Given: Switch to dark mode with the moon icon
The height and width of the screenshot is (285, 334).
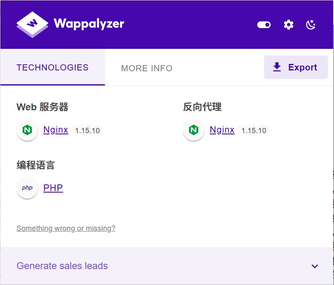Looking at the screenshot, I should (x=311, y=24).
